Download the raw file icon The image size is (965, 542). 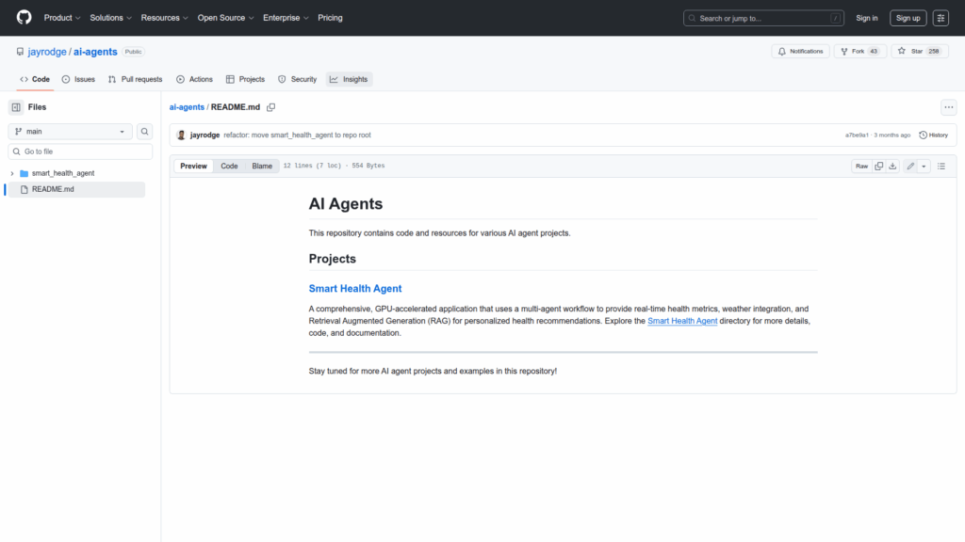click(892, 166)
